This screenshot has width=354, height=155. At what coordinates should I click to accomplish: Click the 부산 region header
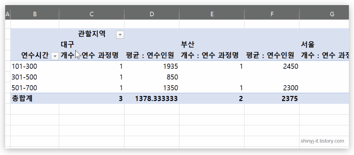(187, 44)
